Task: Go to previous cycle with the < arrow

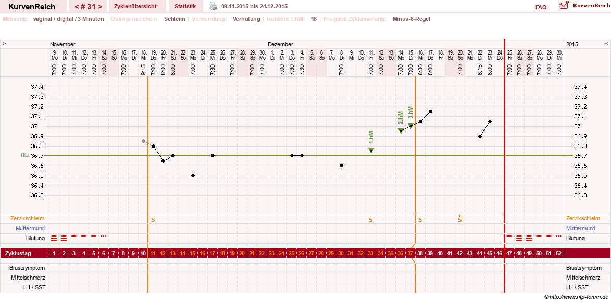Action: (x=77, y=7)
